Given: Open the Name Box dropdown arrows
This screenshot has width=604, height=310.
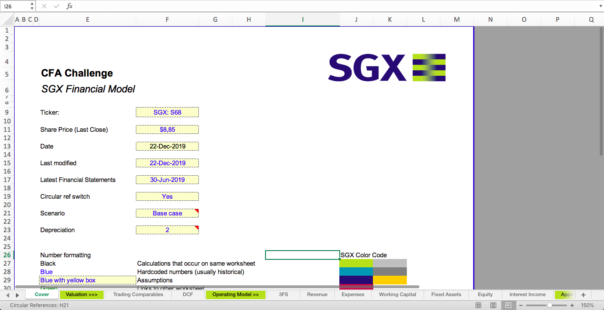Looking at the screenshot, I should click(x=32, y=6).
